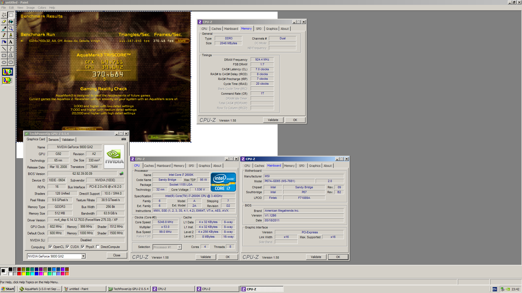Click the Intel Core i7 logo
Image resolution: width=522 pixels, height=293 pixels.
tap(223, 182)
